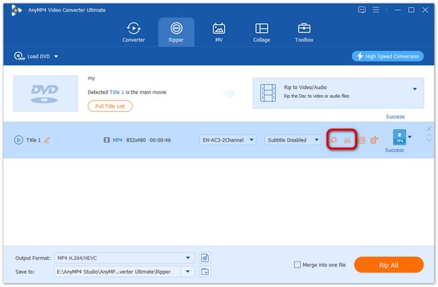Expand the Load DVD dropdown arrow
This screenshot has height=287, width=438.
point(56,56)
